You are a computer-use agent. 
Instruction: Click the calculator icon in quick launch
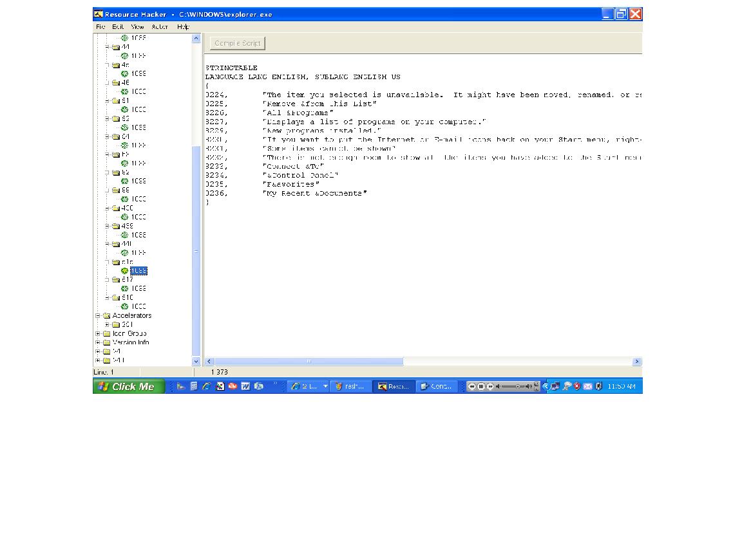pos(194,386)
